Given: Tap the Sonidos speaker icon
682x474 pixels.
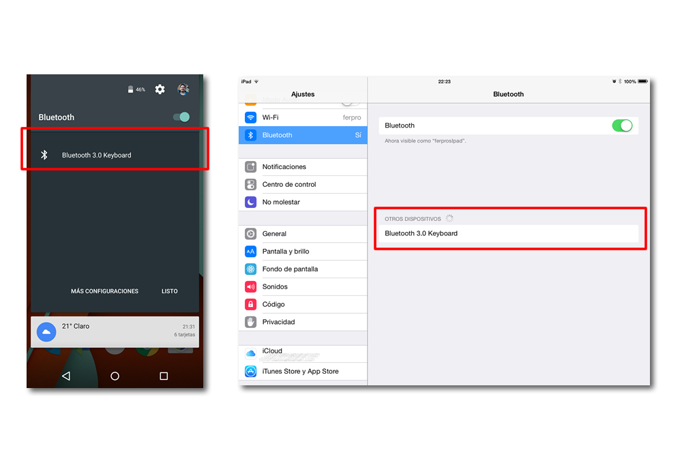Looking at the screenshot, I should pos(250,286).
